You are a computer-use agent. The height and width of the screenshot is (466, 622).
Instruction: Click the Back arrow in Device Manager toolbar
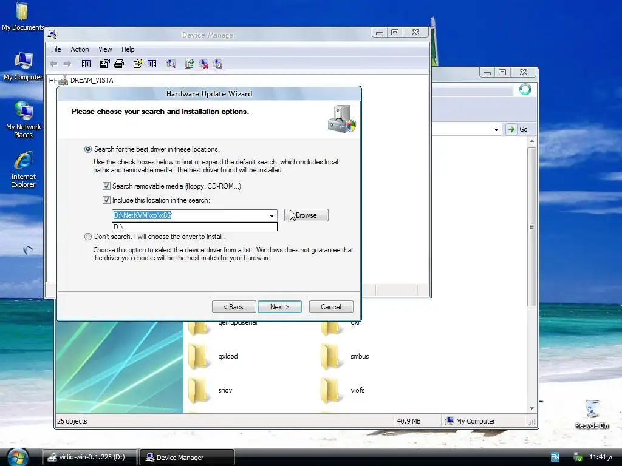pyautogui.click(x=53, y=64)
